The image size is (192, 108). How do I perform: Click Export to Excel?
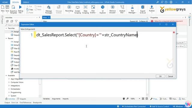click(143, 9)
